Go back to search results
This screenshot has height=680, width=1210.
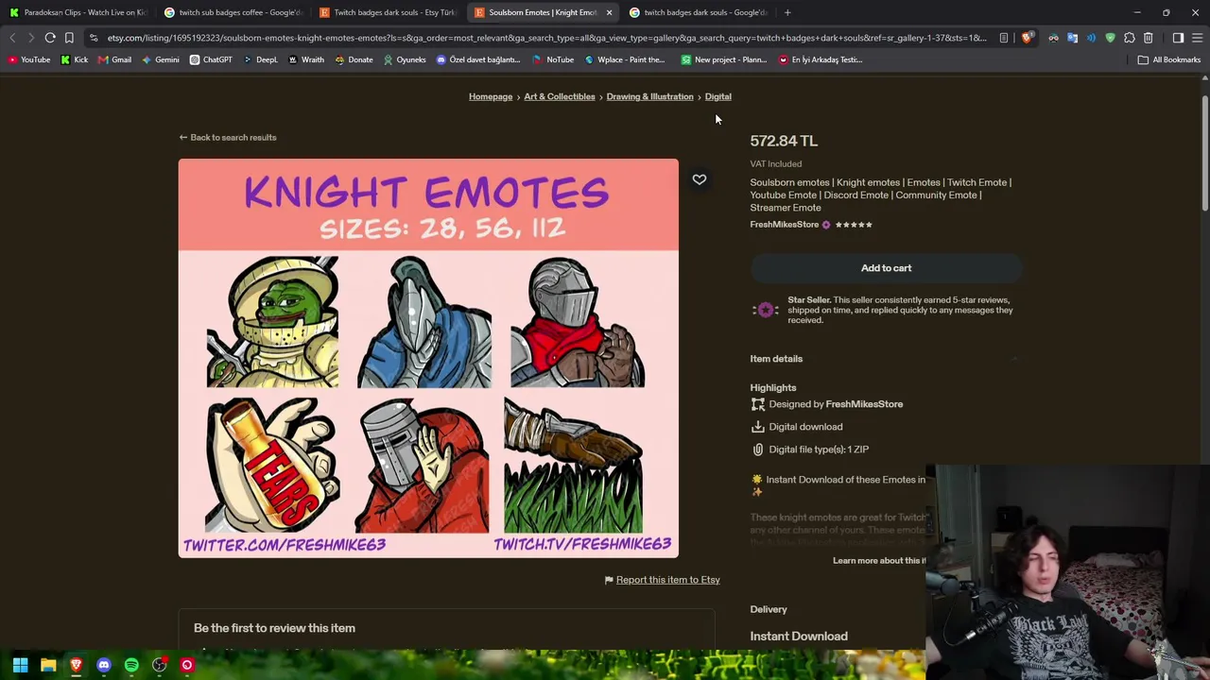pyautogui.click(x=228, y=138)
